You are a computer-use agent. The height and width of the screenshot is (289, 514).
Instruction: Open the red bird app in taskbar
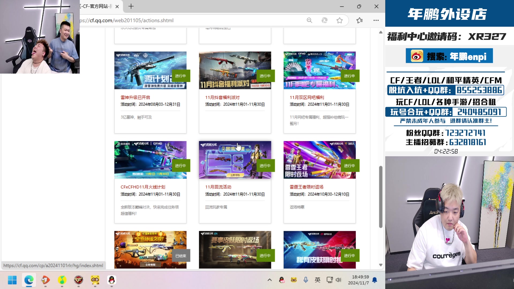coord(45,280)
